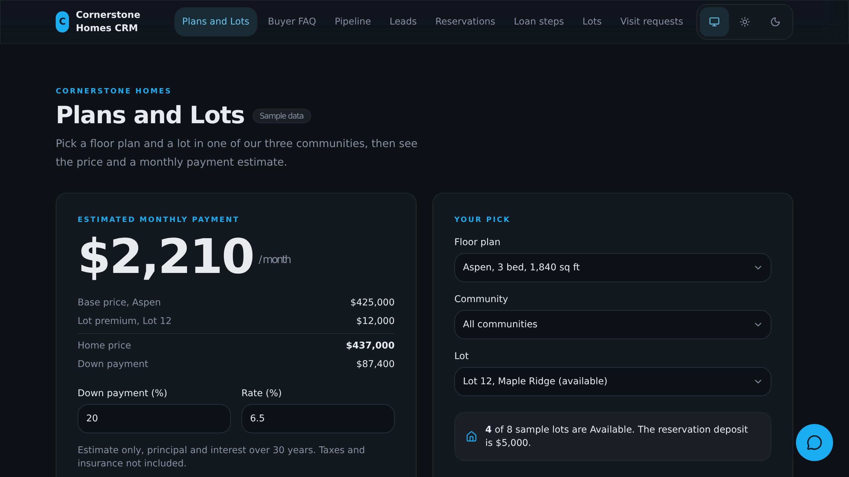Open the chat bubble widget
Image resolution: width=849 pixels, height=477 pixels.
coord(814,443)
